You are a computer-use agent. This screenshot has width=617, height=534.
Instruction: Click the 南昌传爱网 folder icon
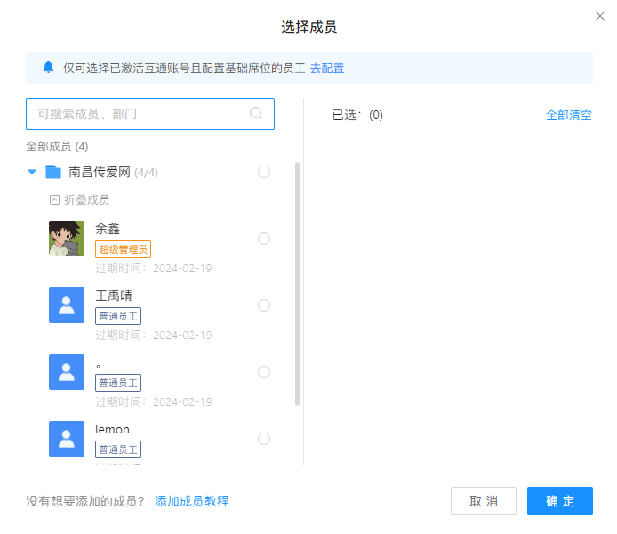(x=53, y=172)
